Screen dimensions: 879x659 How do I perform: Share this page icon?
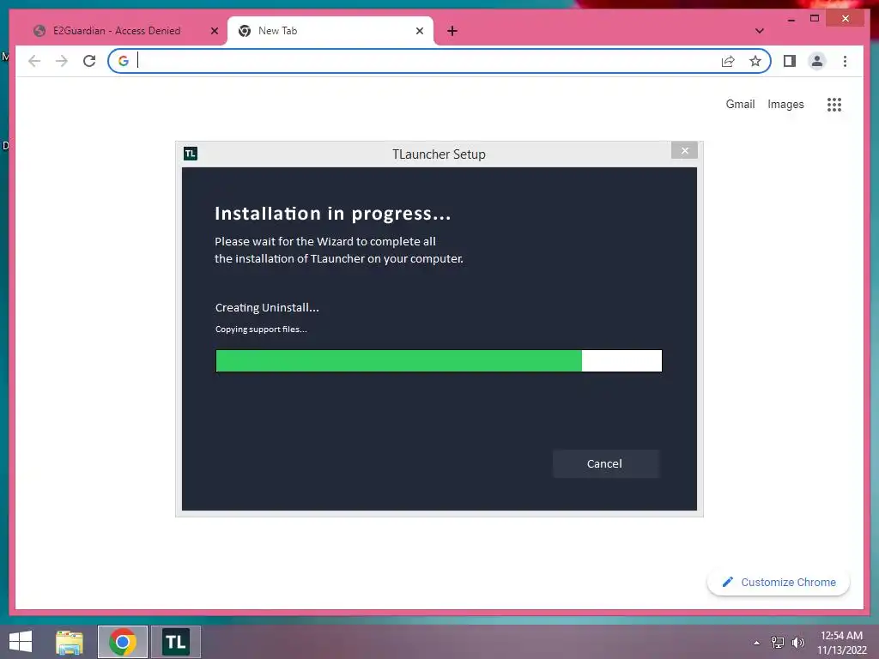[x=728, y=61]
